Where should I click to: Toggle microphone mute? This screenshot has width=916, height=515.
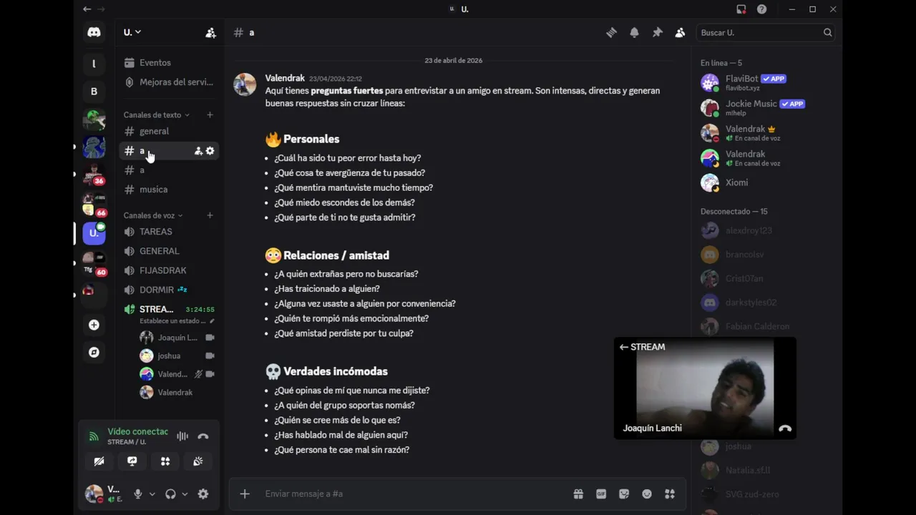pyautogui.click(x=138, y=494)
